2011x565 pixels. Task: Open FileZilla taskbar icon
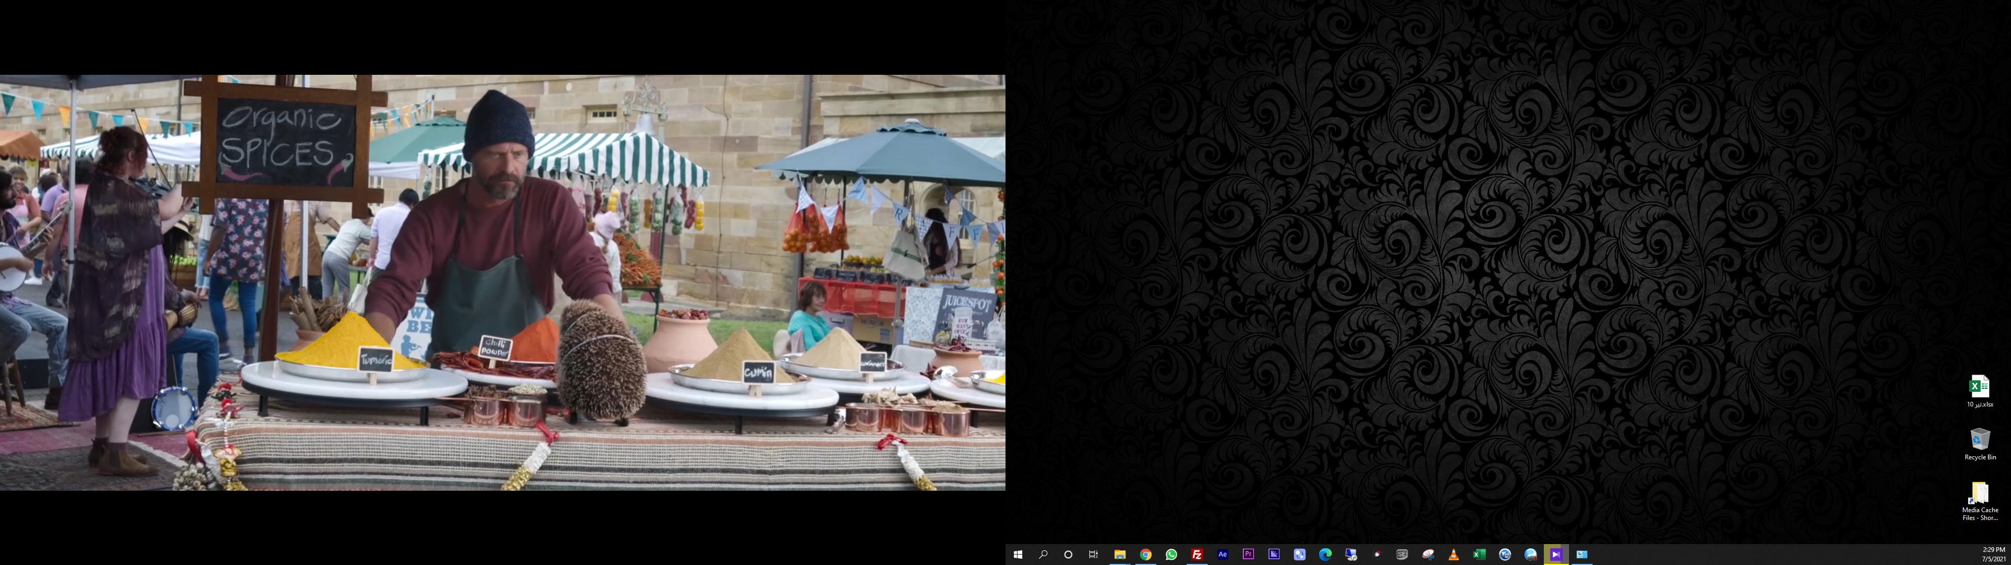tap(1197, 555)
